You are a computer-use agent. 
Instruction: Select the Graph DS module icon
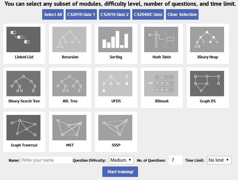pos(207,84)
